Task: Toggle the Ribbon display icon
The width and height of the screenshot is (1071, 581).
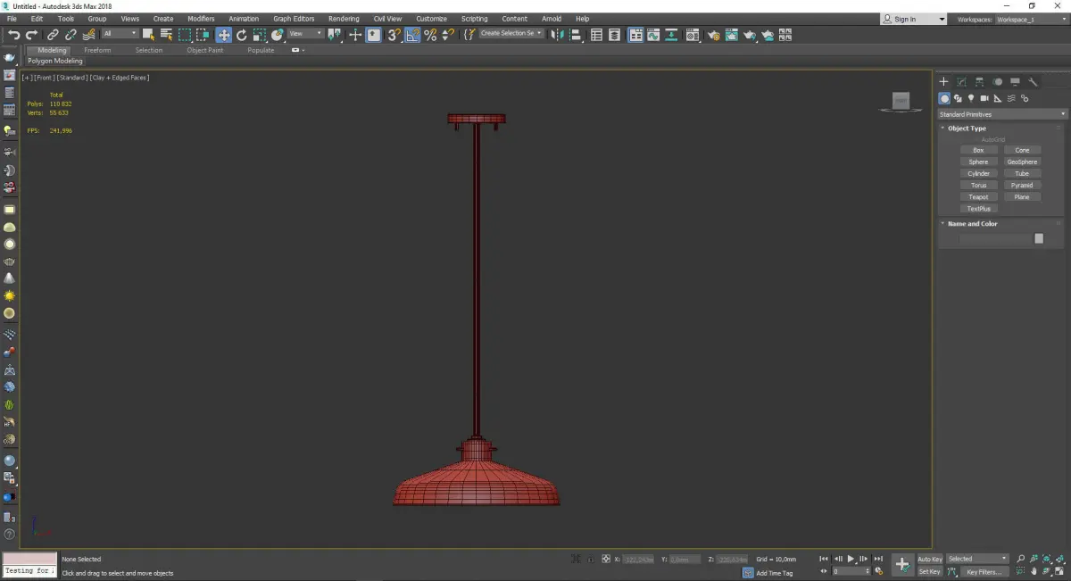Action: pos(635,35)
